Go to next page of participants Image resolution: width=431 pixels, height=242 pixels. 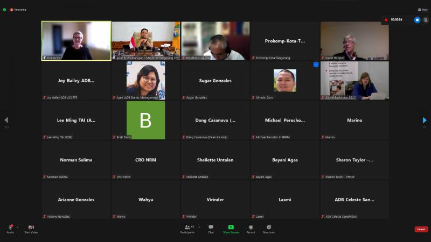coord(424,120)
